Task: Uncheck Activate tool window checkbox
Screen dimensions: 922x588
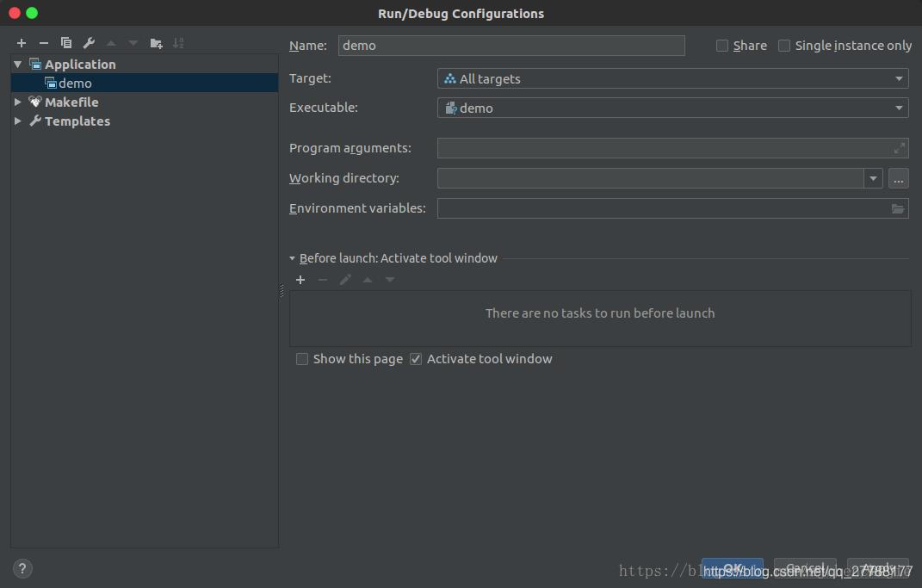Action: tap(416, 359)
